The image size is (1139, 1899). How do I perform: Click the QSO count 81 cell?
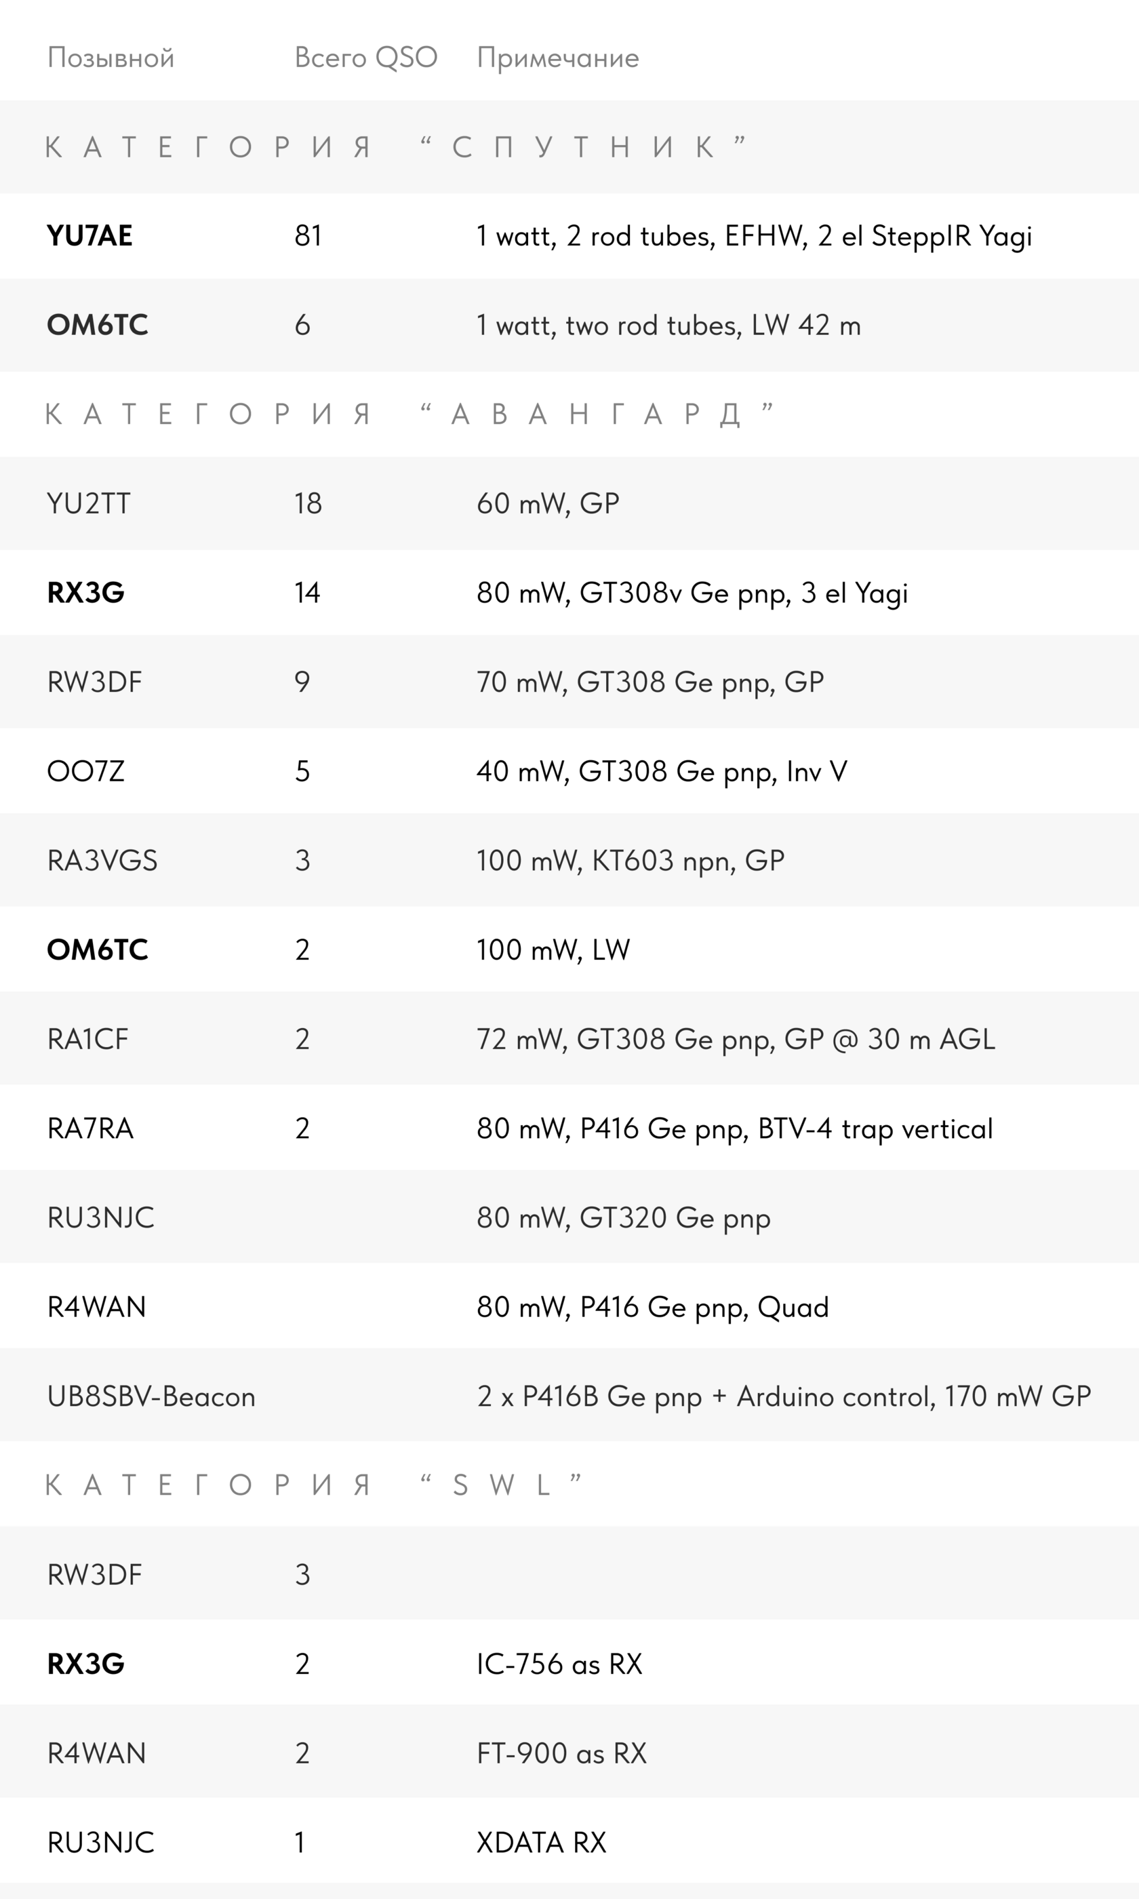(x=308, y=235)
